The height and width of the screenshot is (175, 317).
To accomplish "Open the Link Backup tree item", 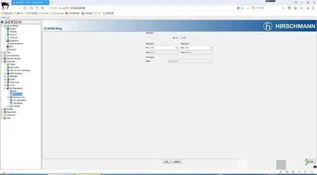I will coord(18,103).
